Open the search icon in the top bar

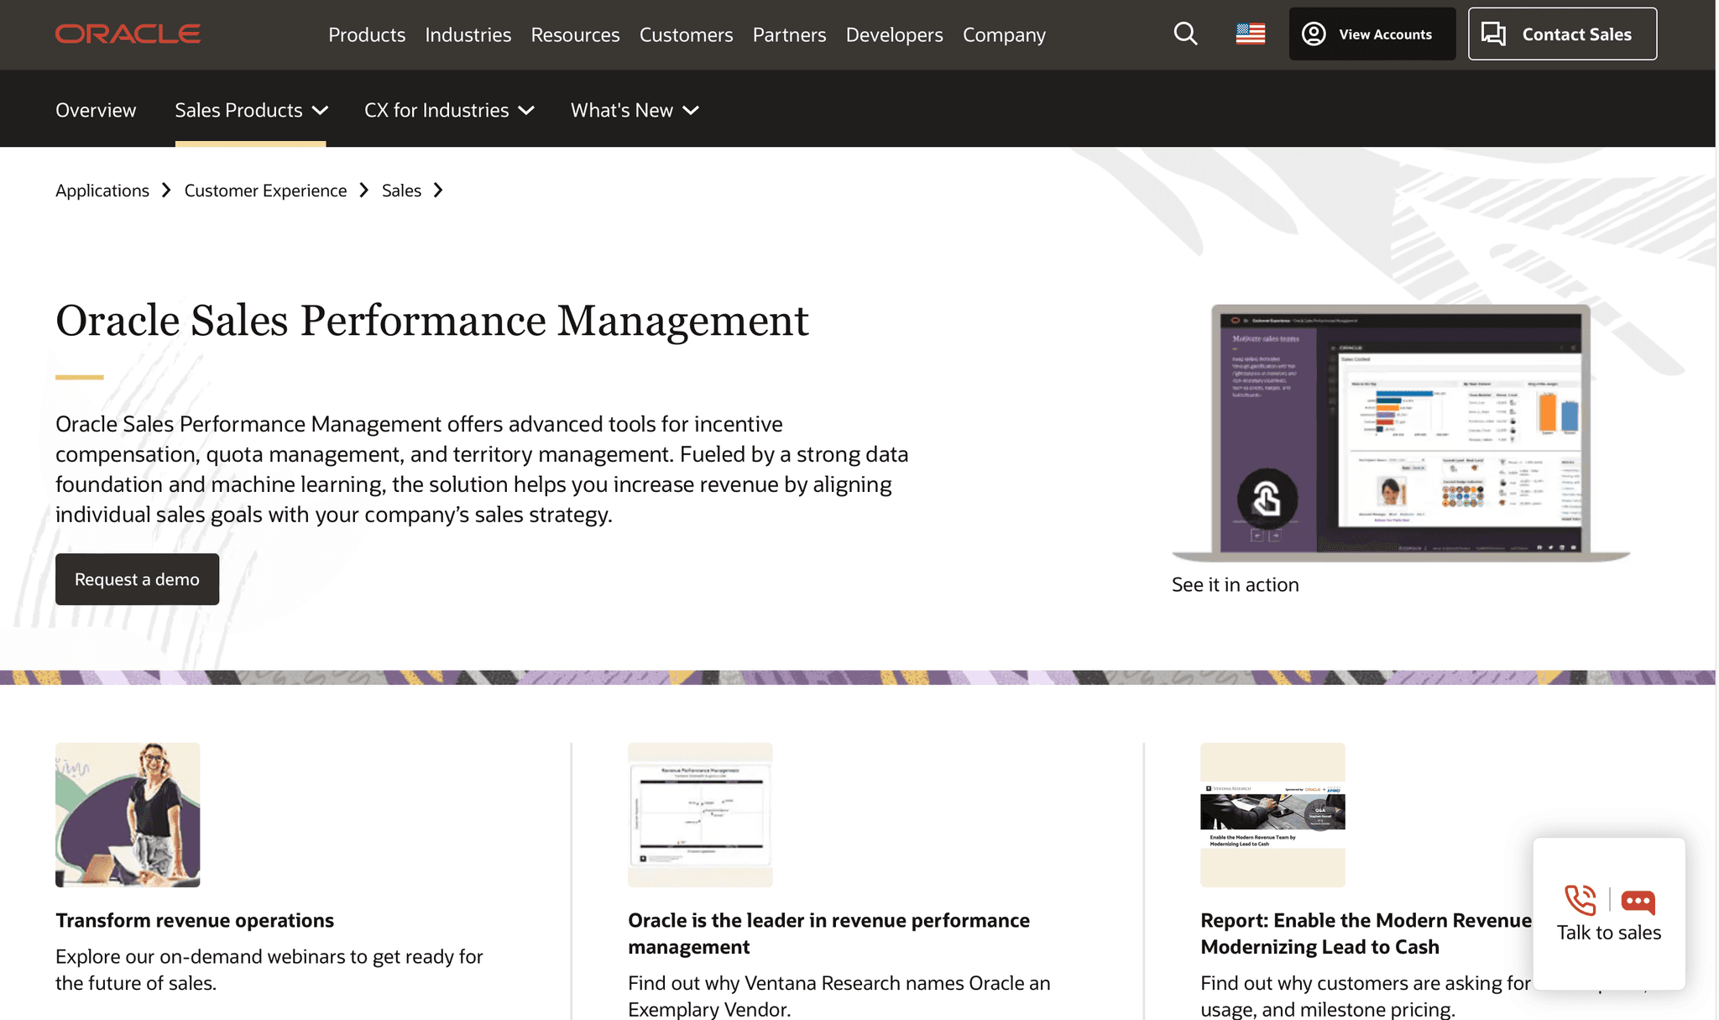1185,34
